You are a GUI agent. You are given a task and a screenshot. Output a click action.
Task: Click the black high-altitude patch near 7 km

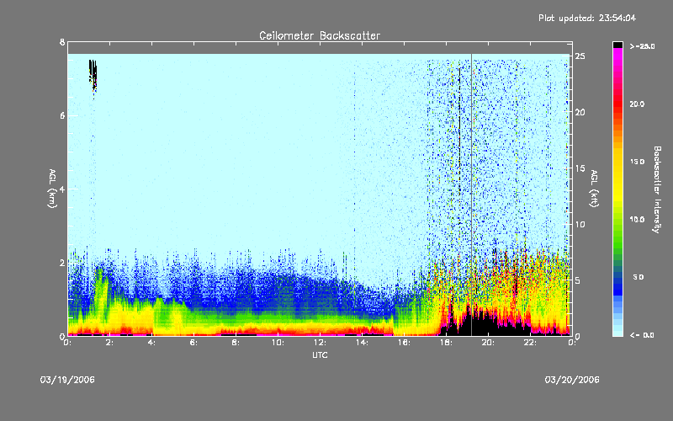tap(93, 74)
